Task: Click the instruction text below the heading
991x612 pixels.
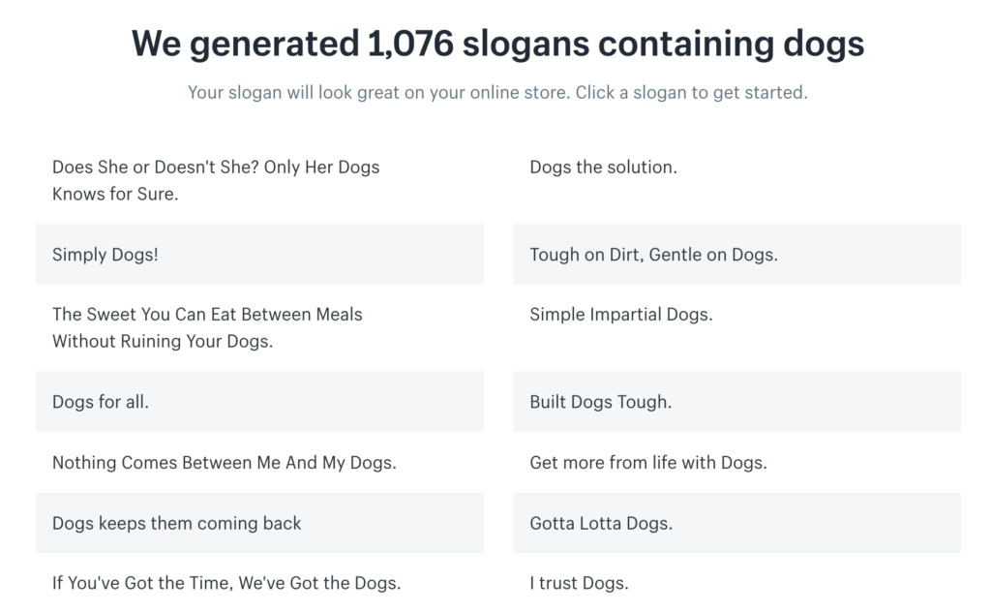Action: (497, 92)
